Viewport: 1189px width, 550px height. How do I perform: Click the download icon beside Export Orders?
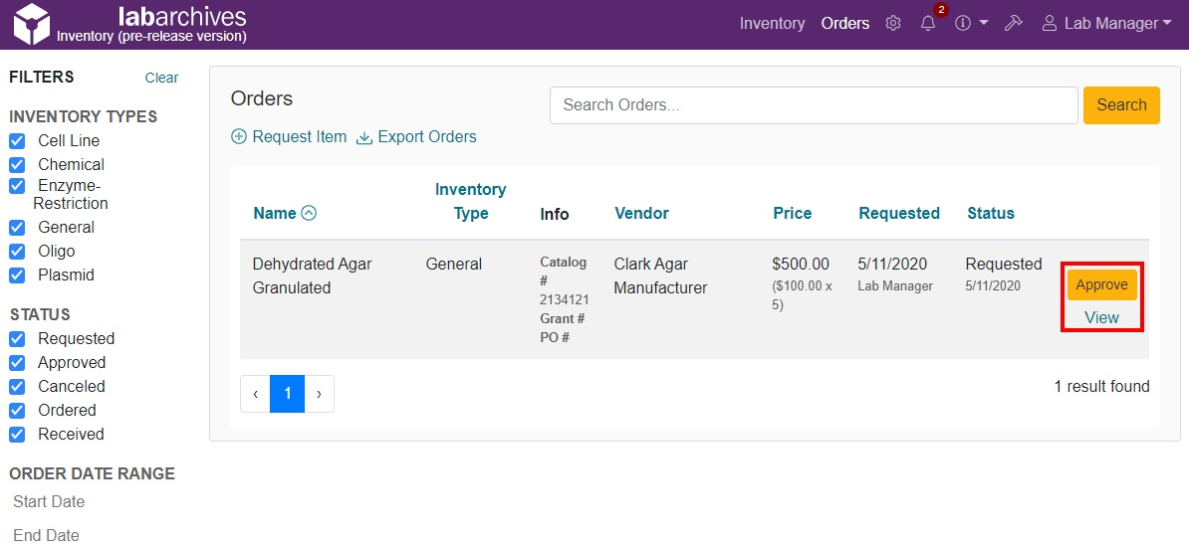pyautogui.click(x=364, y=137)
